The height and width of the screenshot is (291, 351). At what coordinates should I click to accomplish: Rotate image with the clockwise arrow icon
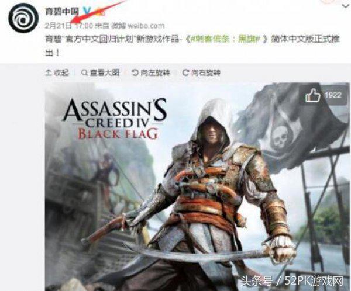click(185, 72)
